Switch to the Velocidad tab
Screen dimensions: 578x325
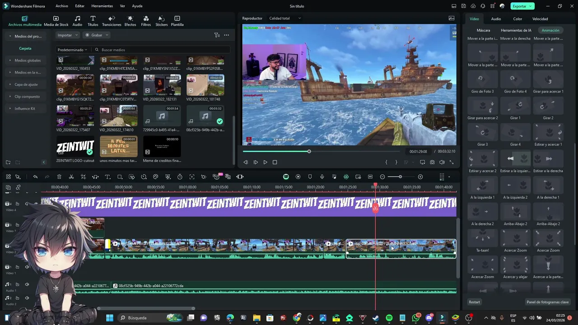point(540,19)
